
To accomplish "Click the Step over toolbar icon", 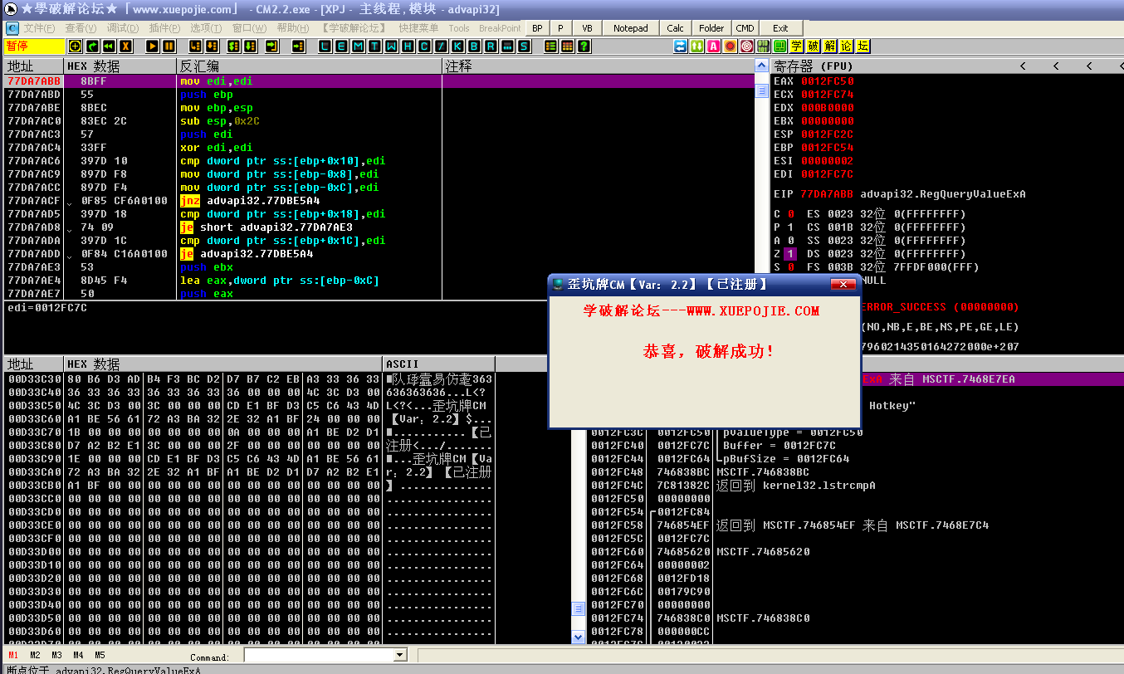I will (x=212, y=46).
